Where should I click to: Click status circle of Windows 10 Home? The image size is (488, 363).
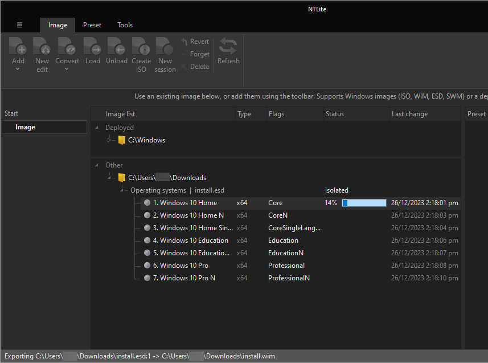147,203
